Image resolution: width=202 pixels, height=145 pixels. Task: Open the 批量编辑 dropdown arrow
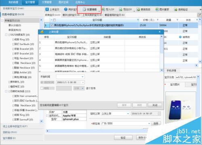pos(99,11)
